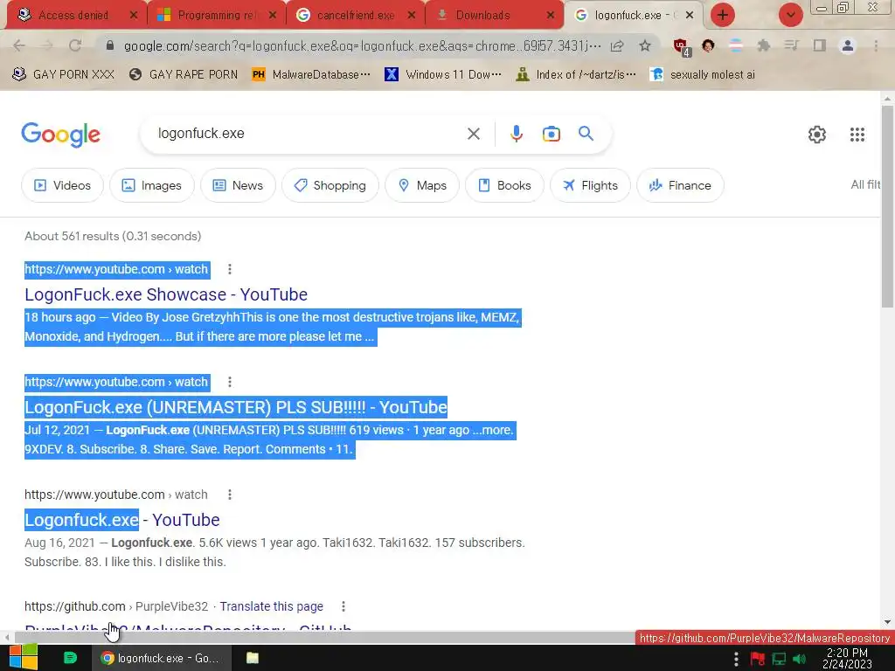Filter results by Images
Viewport: 895px width, 671px height.
coord(152,185)
